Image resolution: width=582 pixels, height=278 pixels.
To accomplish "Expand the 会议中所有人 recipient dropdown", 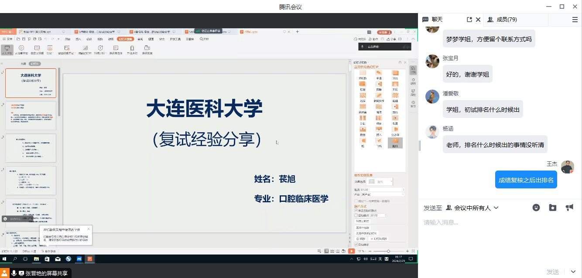I will 472,208.
